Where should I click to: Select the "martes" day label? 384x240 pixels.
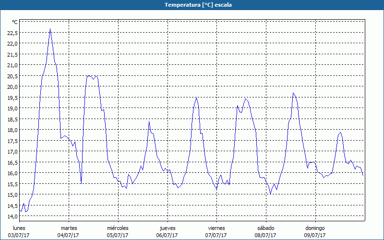pos(69,228)
